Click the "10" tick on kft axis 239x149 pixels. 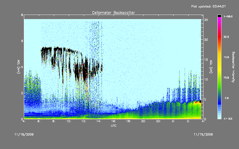(x=206, y=79)
